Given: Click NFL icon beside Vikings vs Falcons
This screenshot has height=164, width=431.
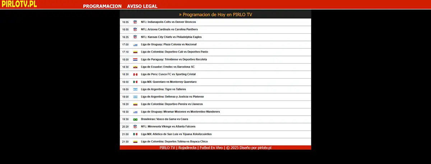Looking at the screenshot, I should (135, 127).
